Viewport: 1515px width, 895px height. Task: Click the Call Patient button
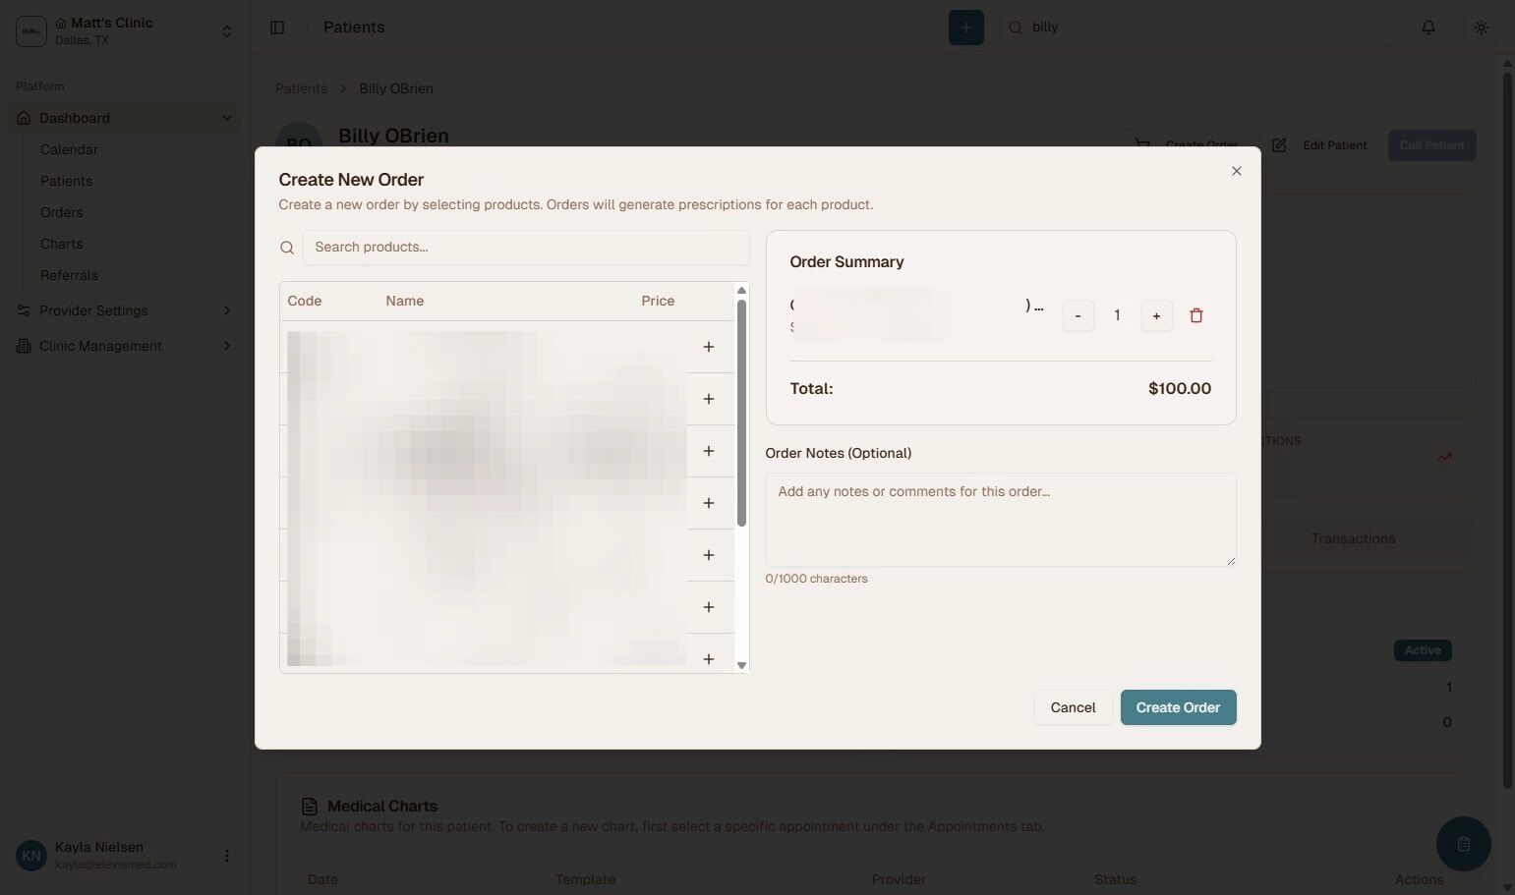(x=1431, y=145)
